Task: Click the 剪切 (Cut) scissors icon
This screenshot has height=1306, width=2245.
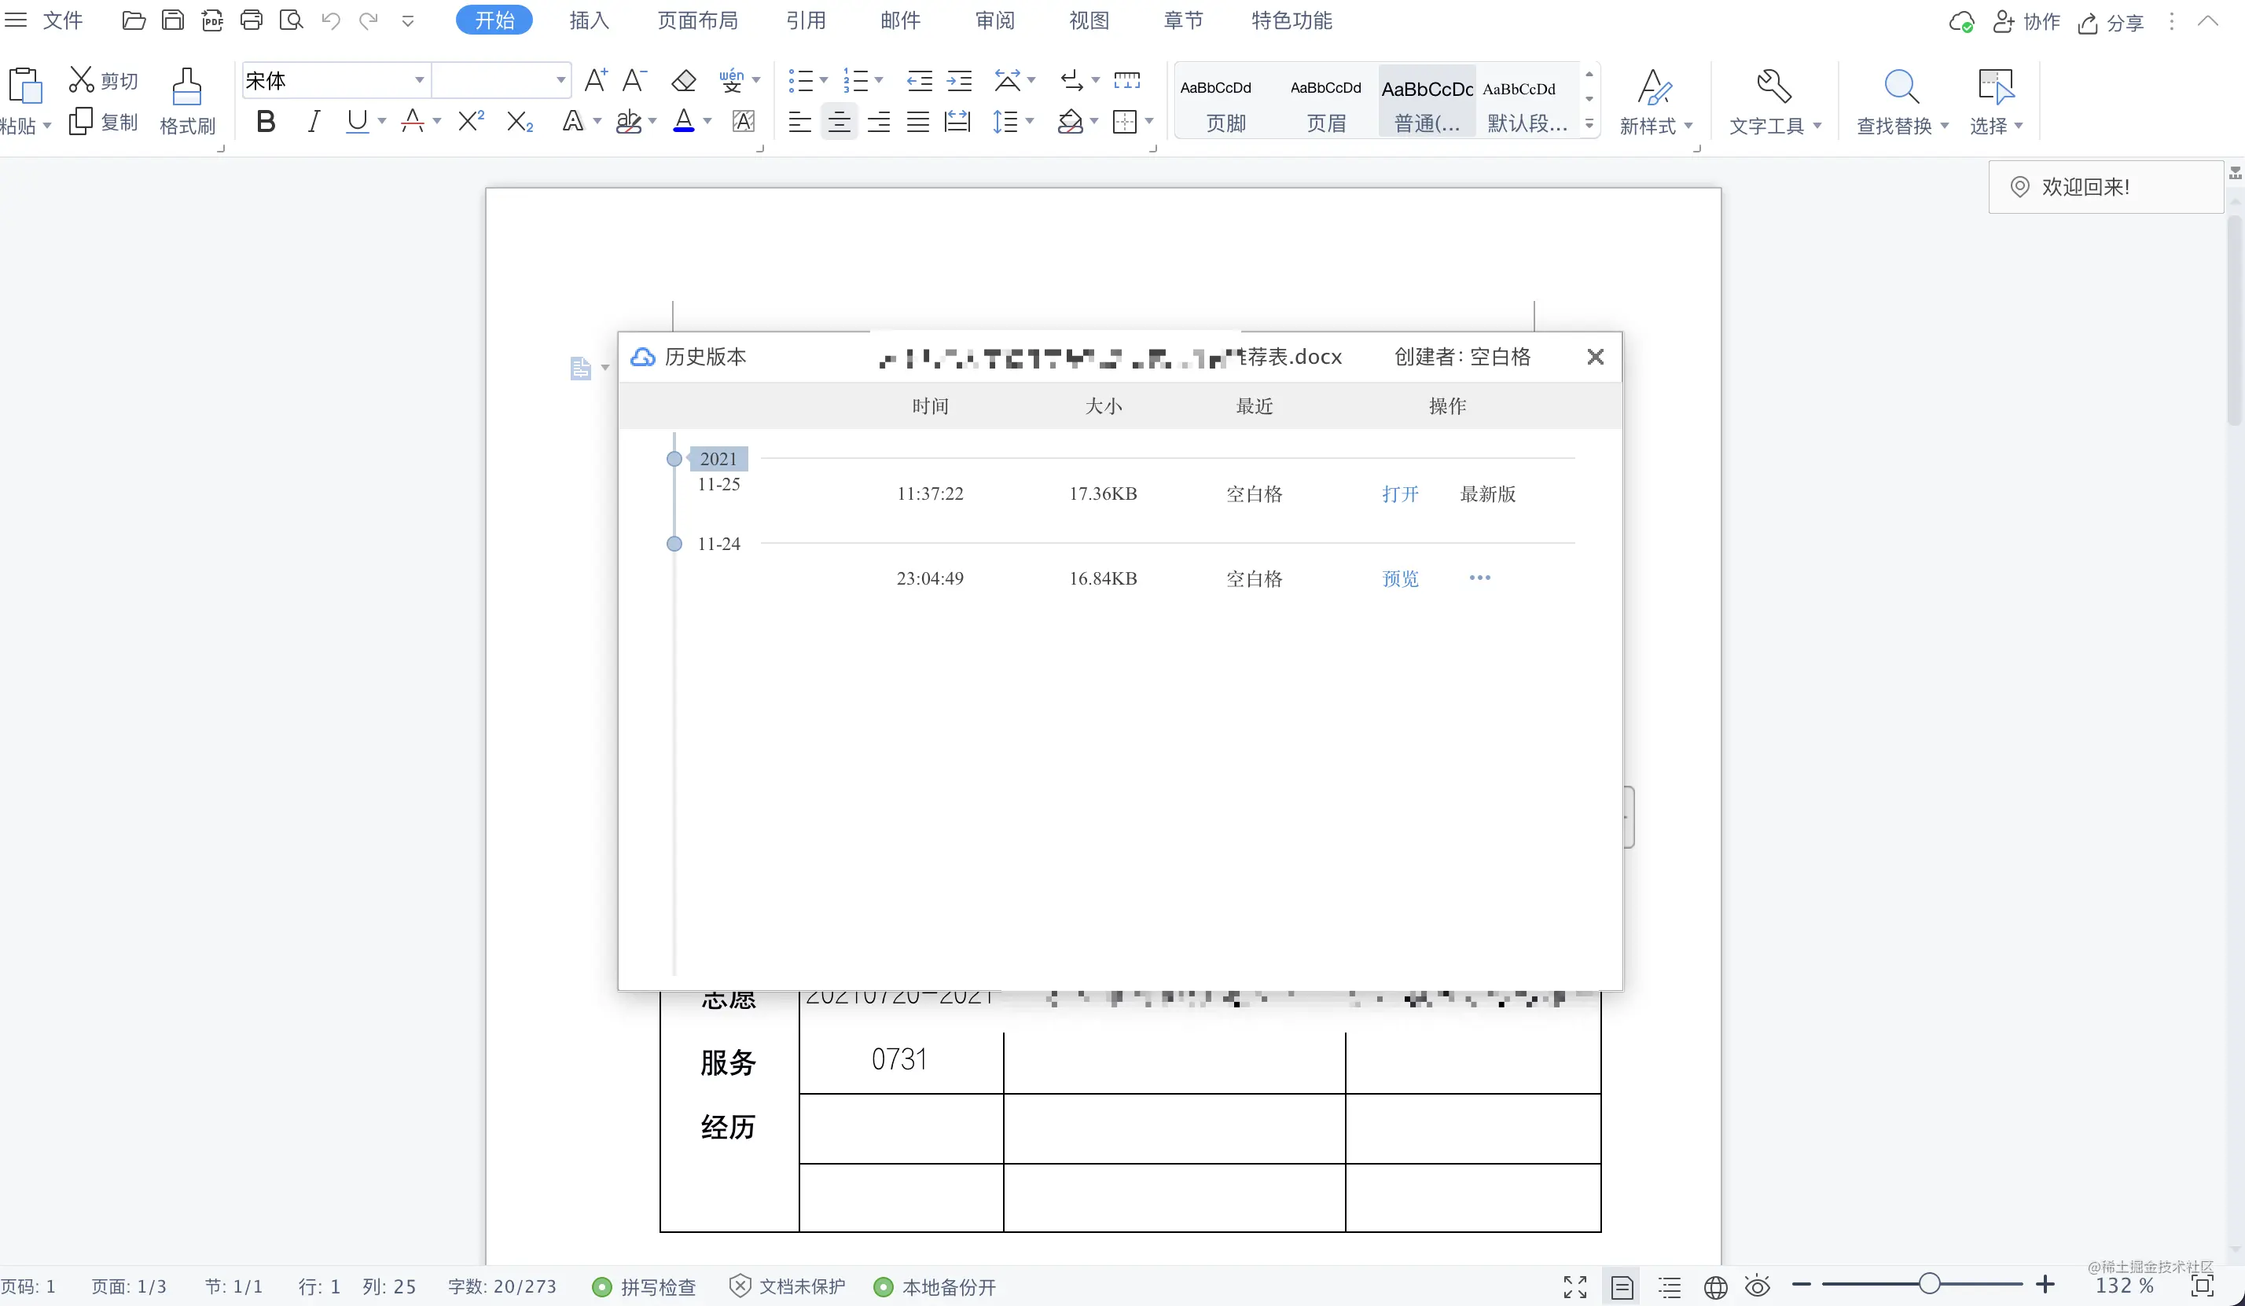Action: click(81, 79)
